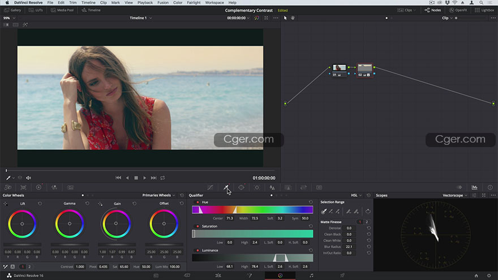
Task: Toggle the Nodes panel button
Action: click(x=433, y=10)
